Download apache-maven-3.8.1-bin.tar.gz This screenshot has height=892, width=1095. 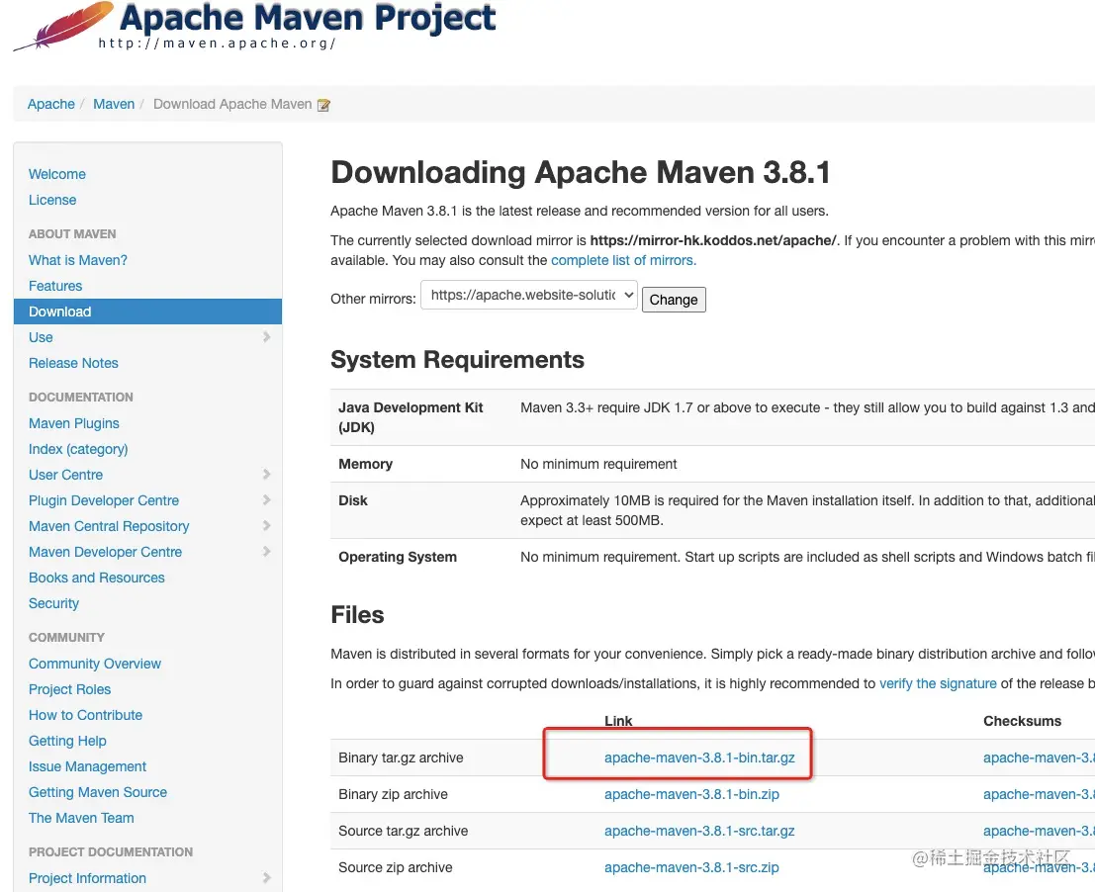coord(699,758)
